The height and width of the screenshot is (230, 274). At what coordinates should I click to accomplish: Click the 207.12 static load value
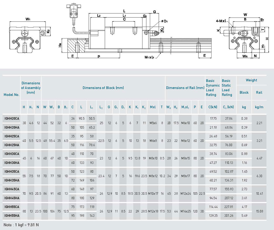pos(229,198)
